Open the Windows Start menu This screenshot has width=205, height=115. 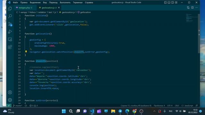(x=64, y=111)
